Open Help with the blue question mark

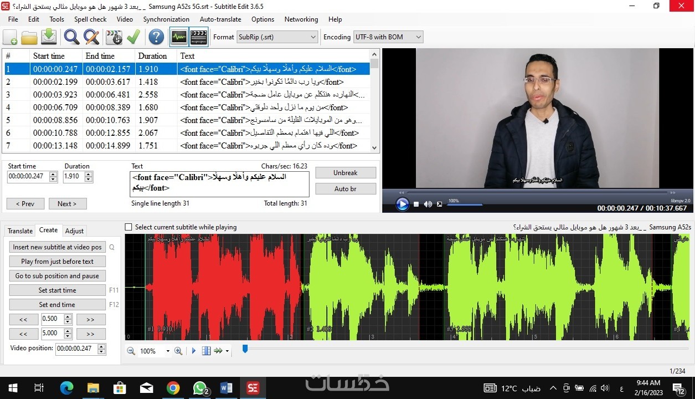click(x=156, y=37)
